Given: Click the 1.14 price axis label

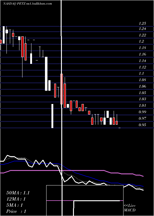Looking at the screenshot, I should coord(142,61).
